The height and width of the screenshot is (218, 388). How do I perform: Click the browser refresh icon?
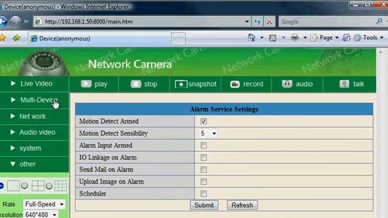[x=257, y=22]
